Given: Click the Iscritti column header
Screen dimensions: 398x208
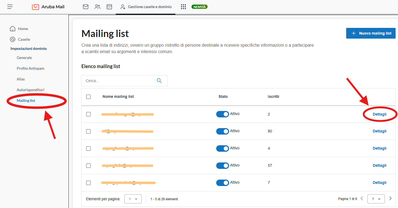Looking at the screenshot, I should tap(273, 96).
